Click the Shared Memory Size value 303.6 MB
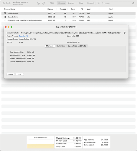This screenshot has width=137, height=151. point(31,58)
